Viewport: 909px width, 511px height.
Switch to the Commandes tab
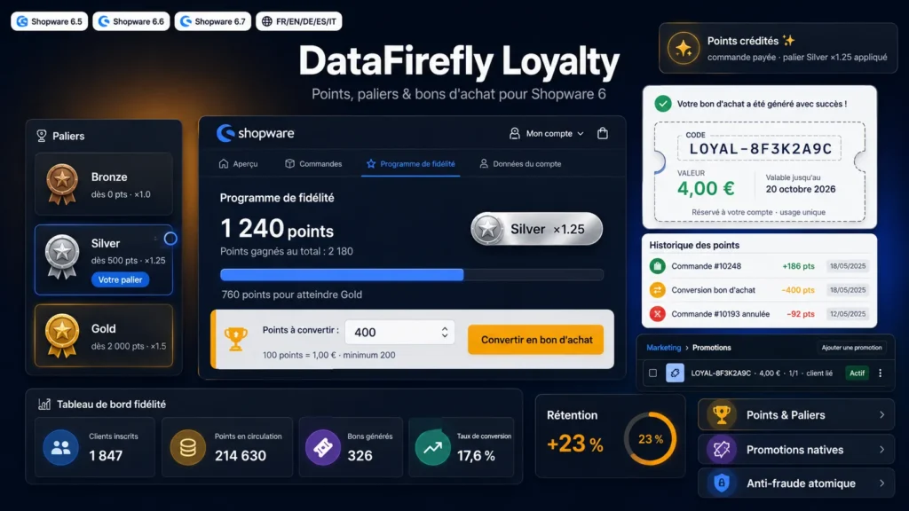313,164
